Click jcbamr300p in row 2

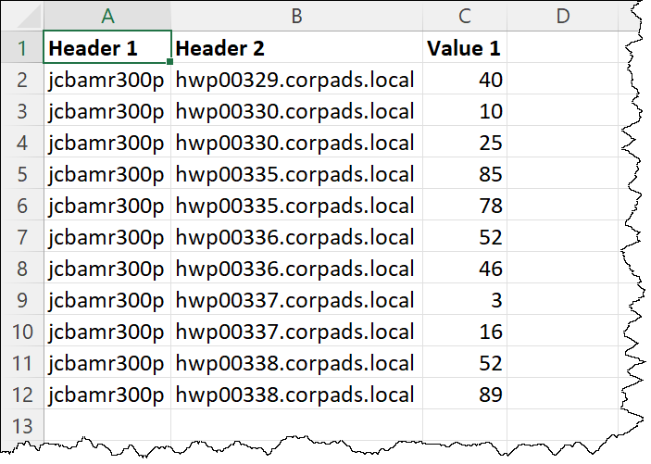[107, 79]
